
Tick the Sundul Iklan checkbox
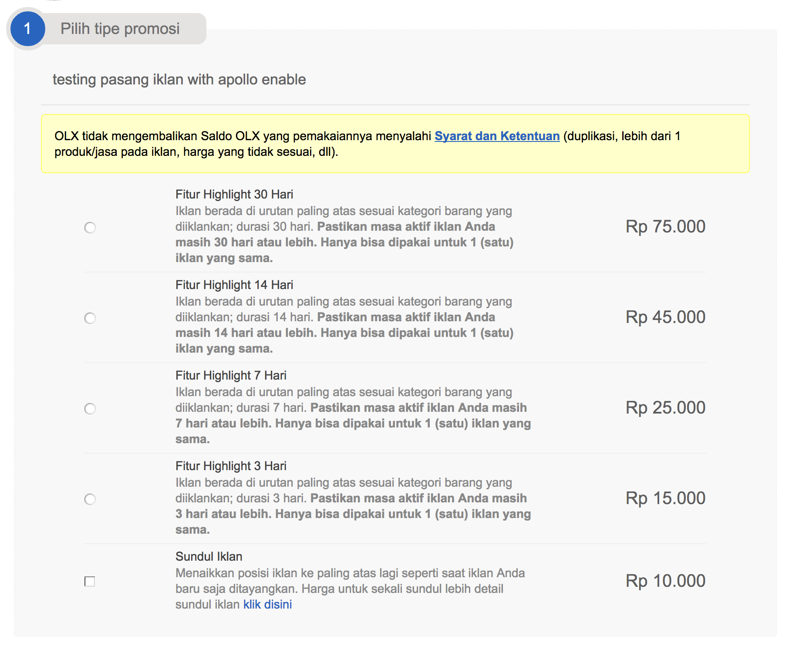tap(90, 582)
